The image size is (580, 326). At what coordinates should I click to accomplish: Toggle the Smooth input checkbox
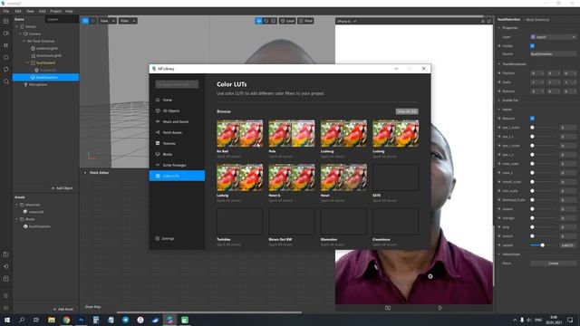[x=532, y=119]
